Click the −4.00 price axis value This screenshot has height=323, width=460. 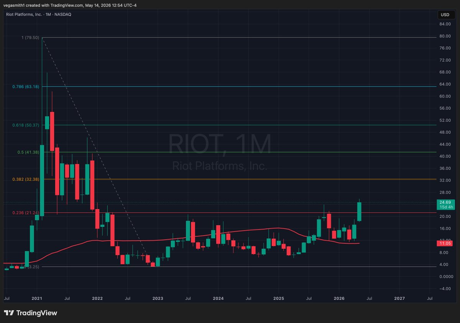pos(445,289)
